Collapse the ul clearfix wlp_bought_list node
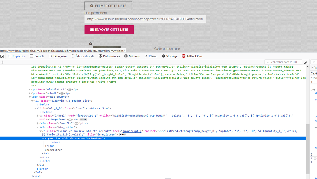 (32, 101)
